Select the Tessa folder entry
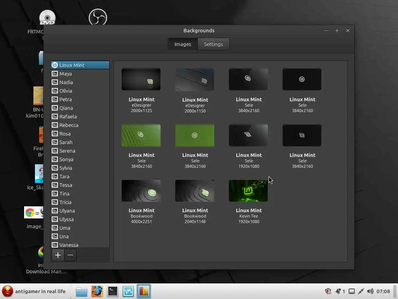Image resolution: width=398 pixels, height=299 pixels. point(80,185)
